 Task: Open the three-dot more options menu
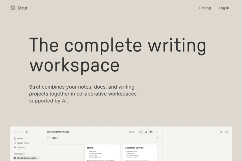[157, 132]
